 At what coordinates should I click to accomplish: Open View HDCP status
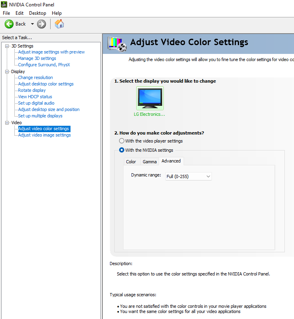35,97
